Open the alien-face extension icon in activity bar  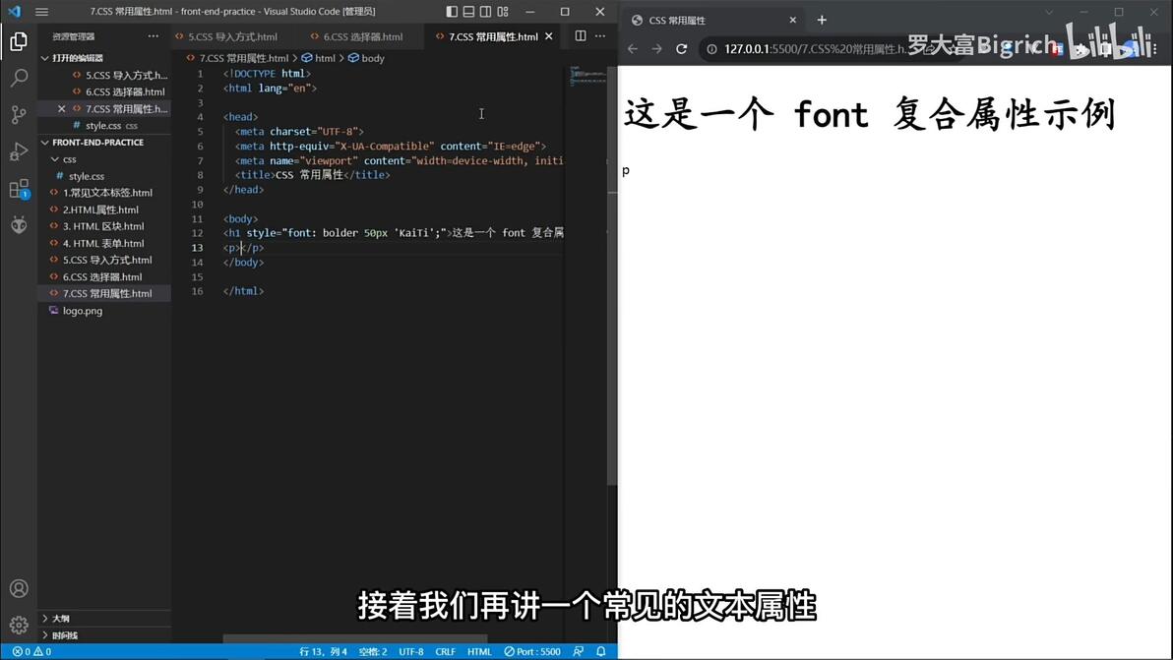(x=19, y=224)
